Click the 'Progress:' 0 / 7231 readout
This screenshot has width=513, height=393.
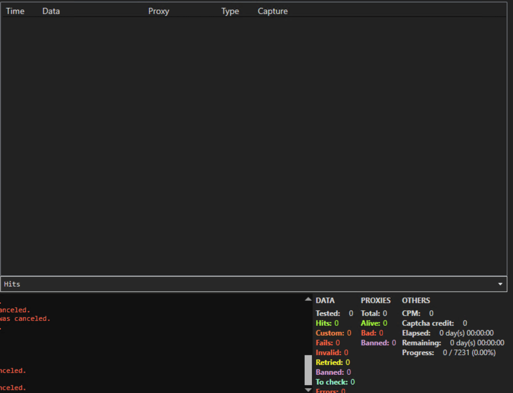pyautogui.click(x=449, y=352)
